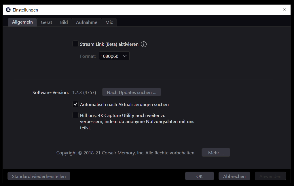Click the Mehr ... button

pyautogui.click(x=216, y=153)
